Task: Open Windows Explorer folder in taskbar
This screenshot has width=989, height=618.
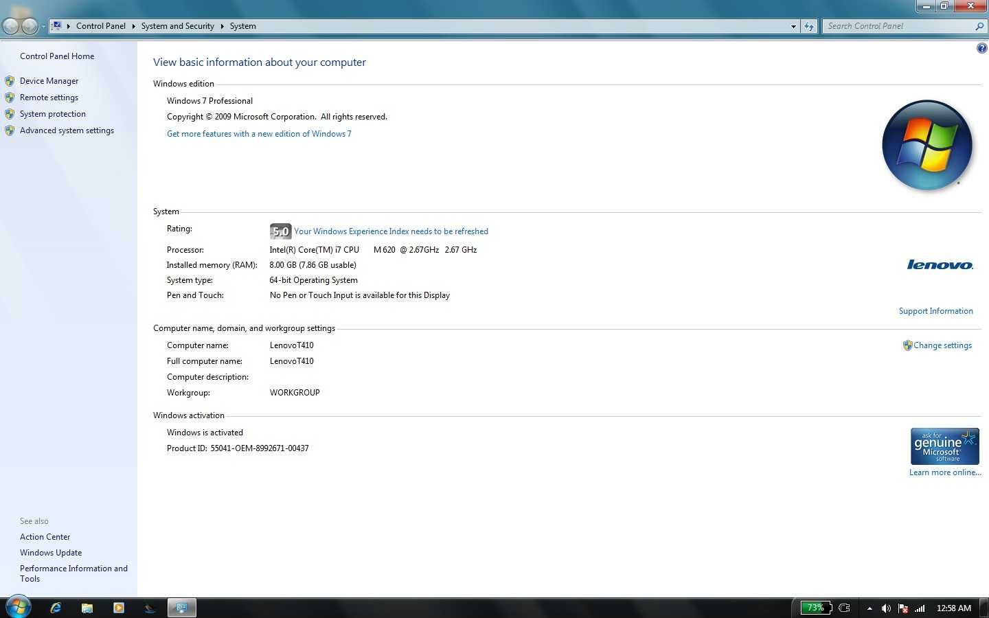Action: click(x=87, y=608)
